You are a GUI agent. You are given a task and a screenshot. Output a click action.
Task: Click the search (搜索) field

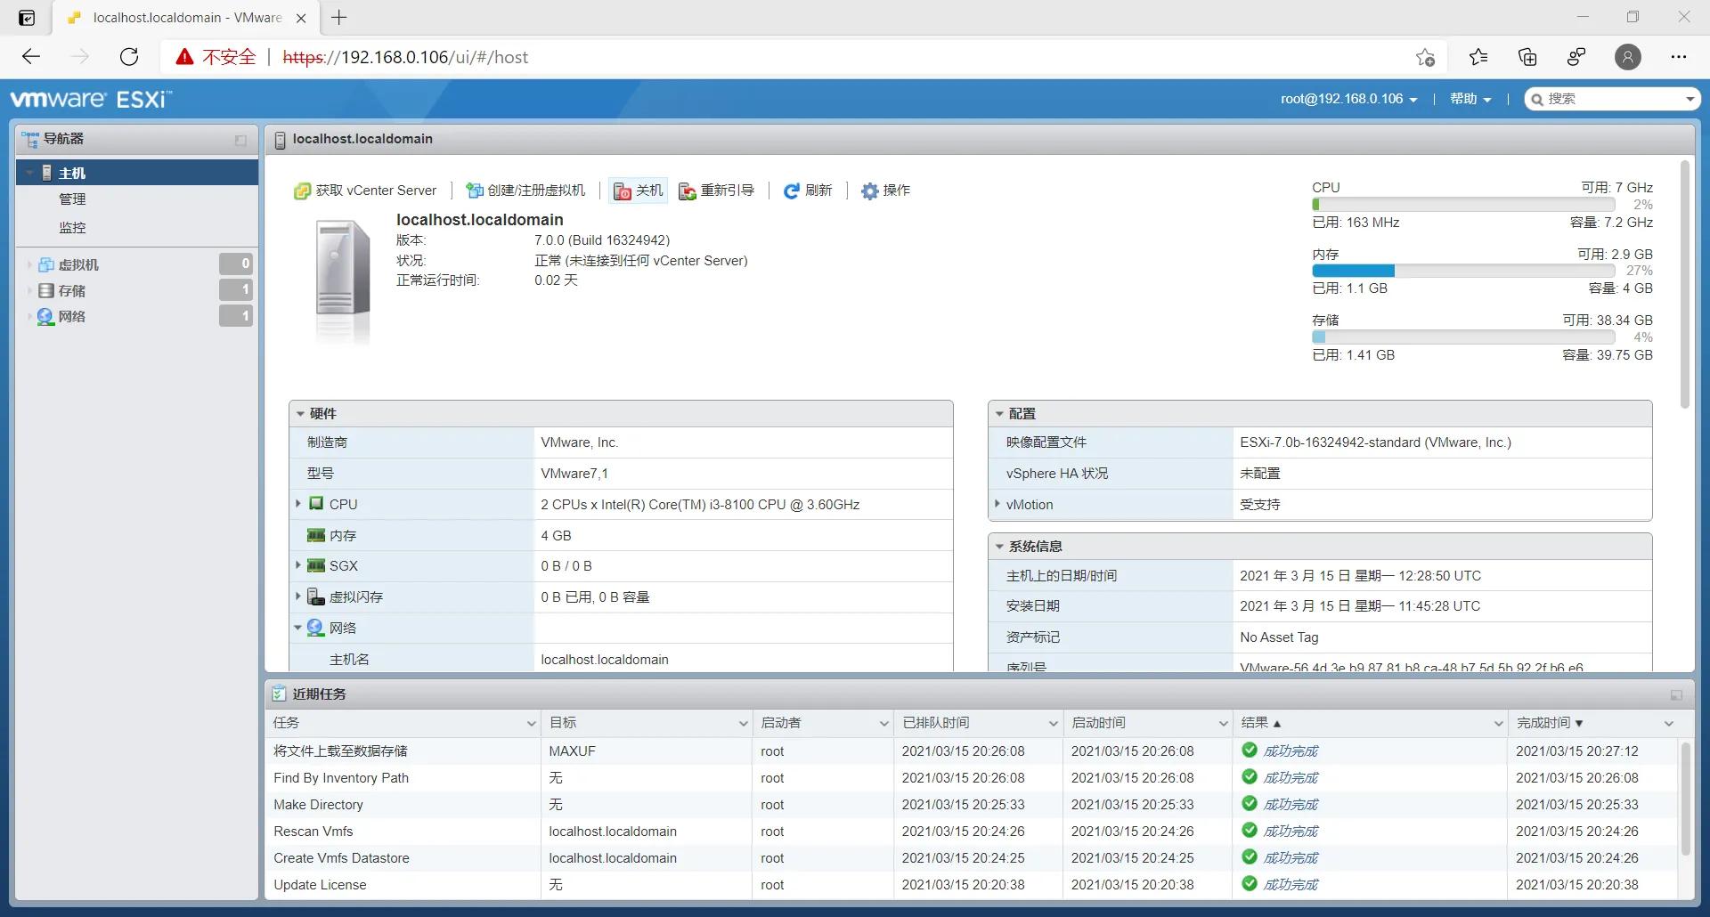(x=1612, y=99)
